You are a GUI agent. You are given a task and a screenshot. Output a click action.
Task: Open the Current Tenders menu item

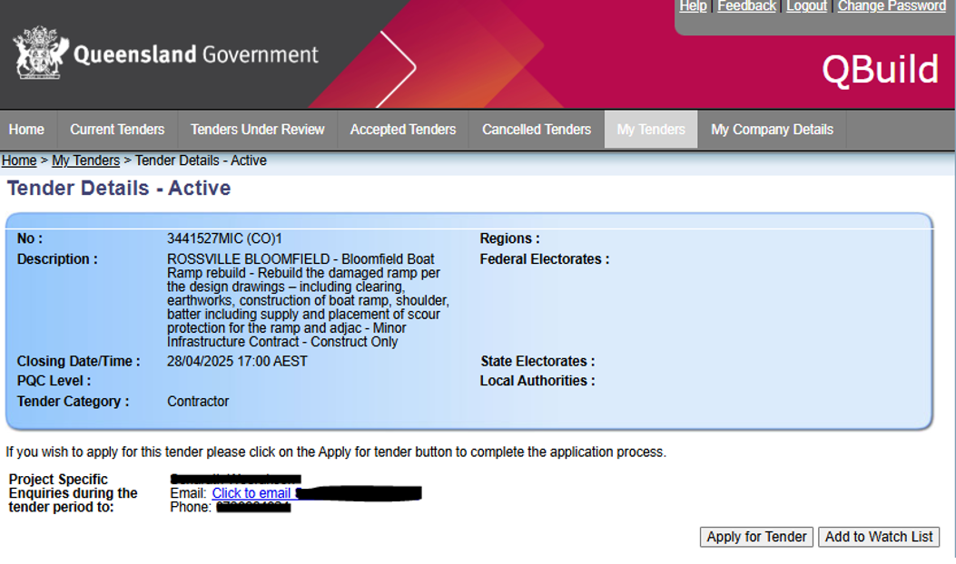click(117, 130)
